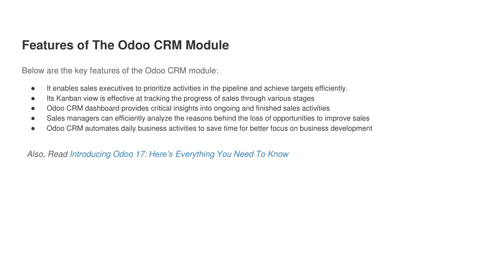This screenshot has height=279, width=497.
Task: Click the Features of The Odoo CRM Module heading
Action: click(x=126, y=45)
